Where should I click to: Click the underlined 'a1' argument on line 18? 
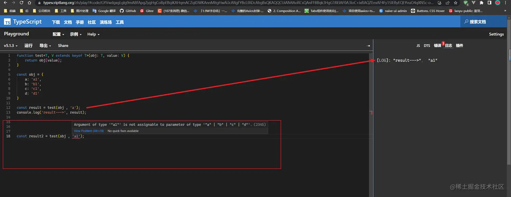(x=76, y=136)
